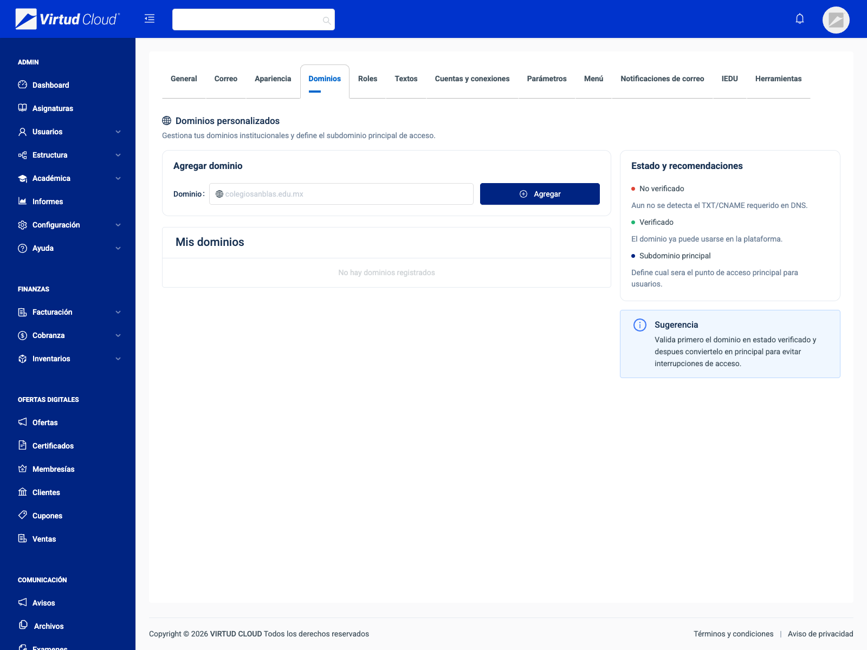Click the Informes chart icon
This screenshot has height=650, width=867.
tap(22, 201)
